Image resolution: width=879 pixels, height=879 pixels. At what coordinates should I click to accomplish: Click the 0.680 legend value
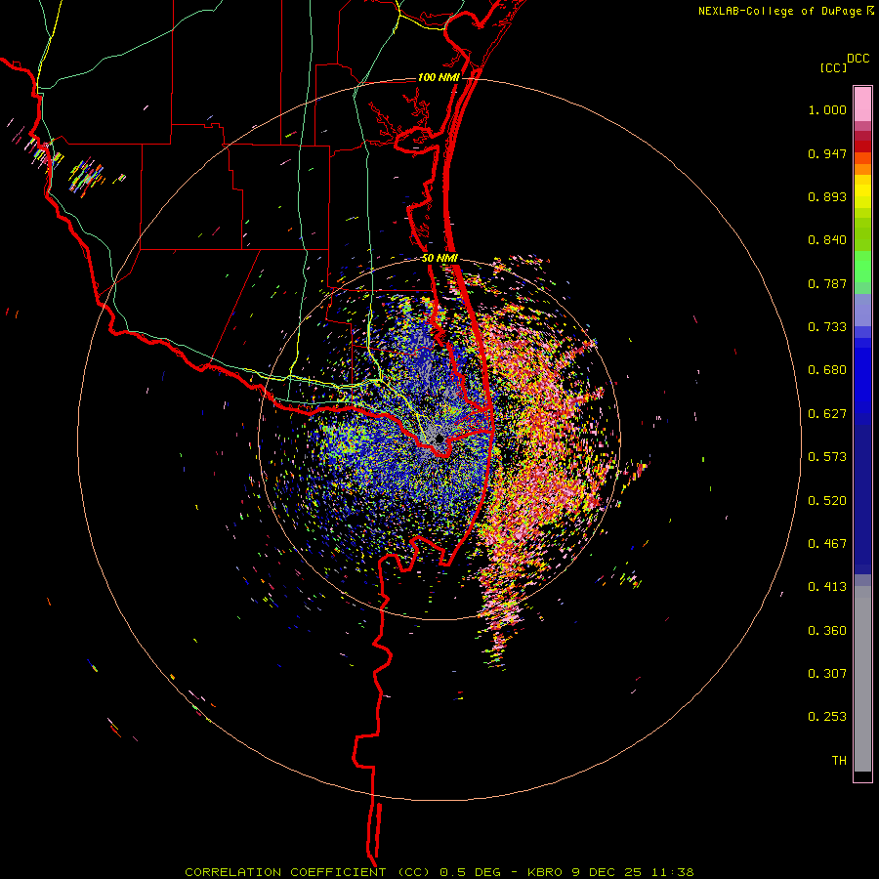827,370
